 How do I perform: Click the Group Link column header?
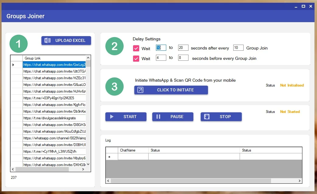coord(54,58)
